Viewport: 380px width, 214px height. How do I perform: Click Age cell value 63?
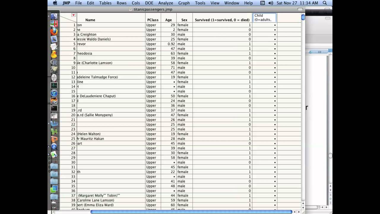point(173,53)
